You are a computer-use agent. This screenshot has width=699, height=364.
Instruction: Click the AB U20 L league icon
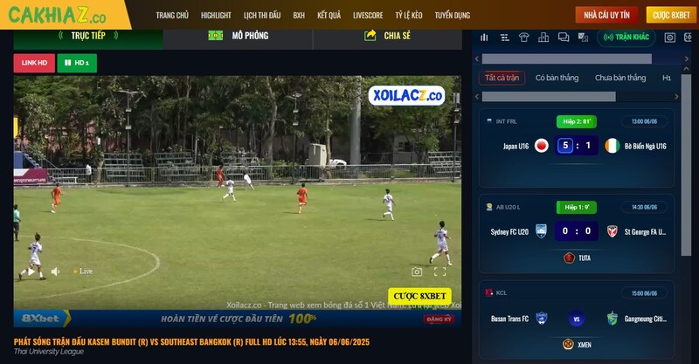click(x=489, y=207)
